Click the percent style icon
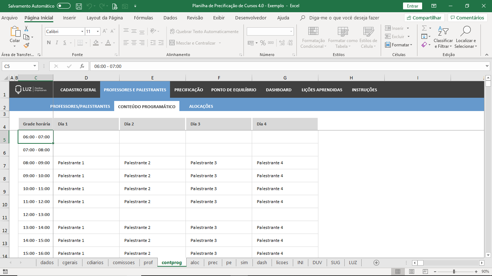 (263, 43)
